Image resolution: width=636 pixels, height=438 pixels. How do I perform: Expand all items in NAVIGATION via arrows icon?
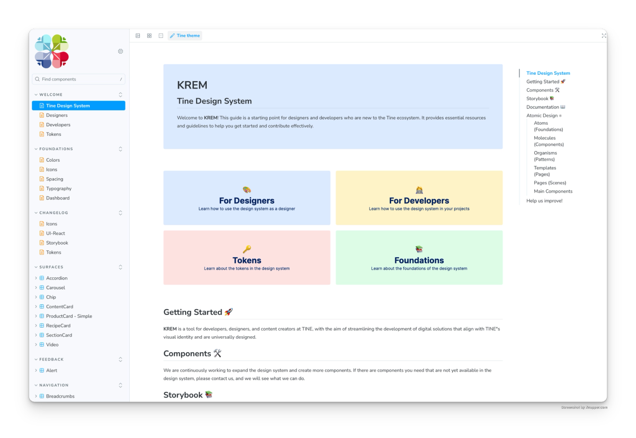click(120, 386)
